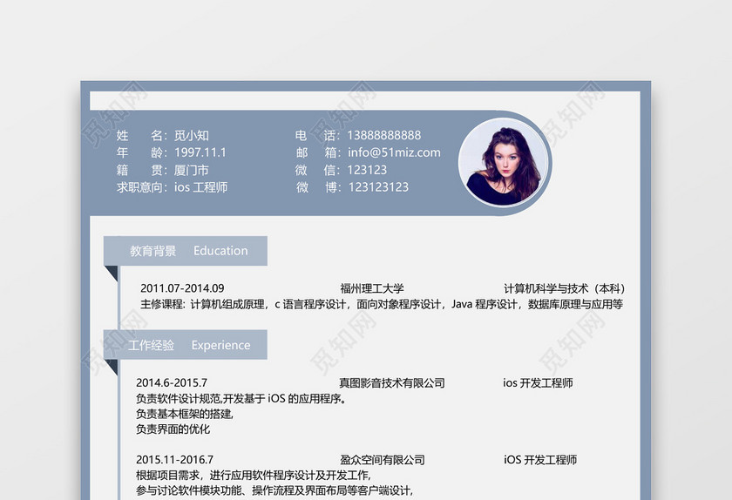The height and width of the screenshot is (500, 732).
Task: Click company name 盈众空间有限公司
Action: 383,460
